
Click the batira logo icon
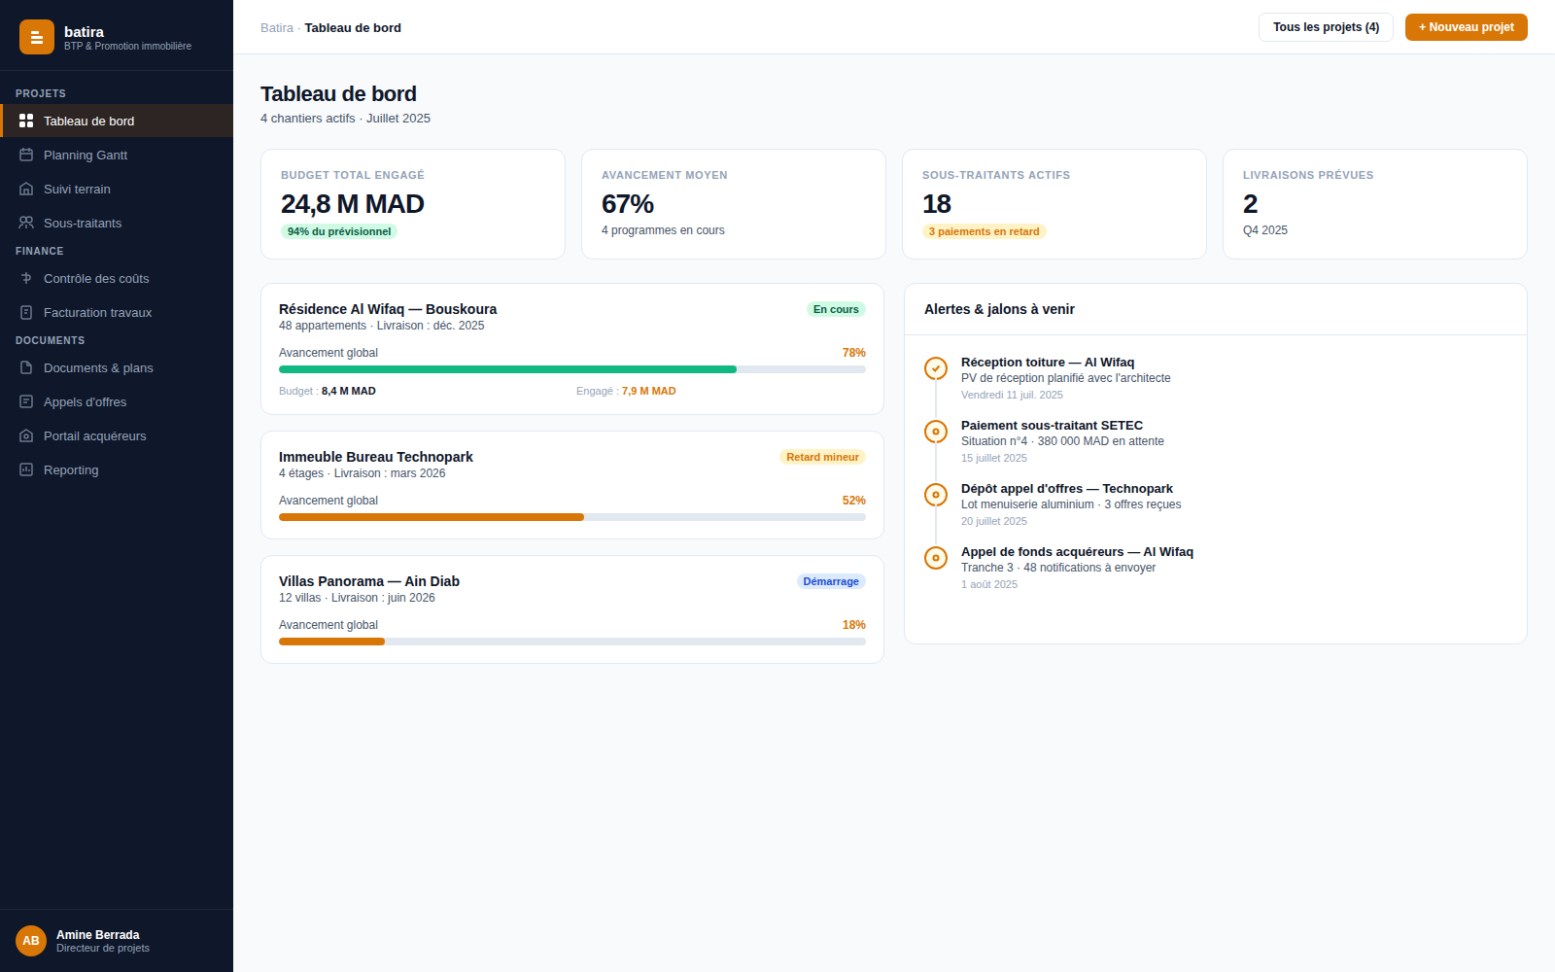point(37,37)
